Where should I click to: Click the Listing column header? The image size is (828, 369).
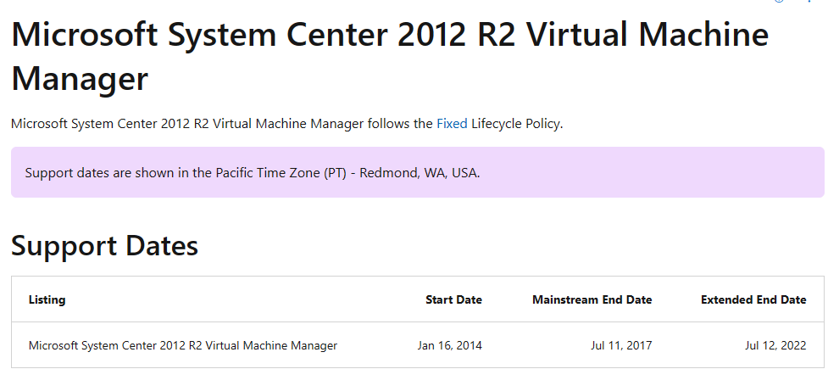47,299
